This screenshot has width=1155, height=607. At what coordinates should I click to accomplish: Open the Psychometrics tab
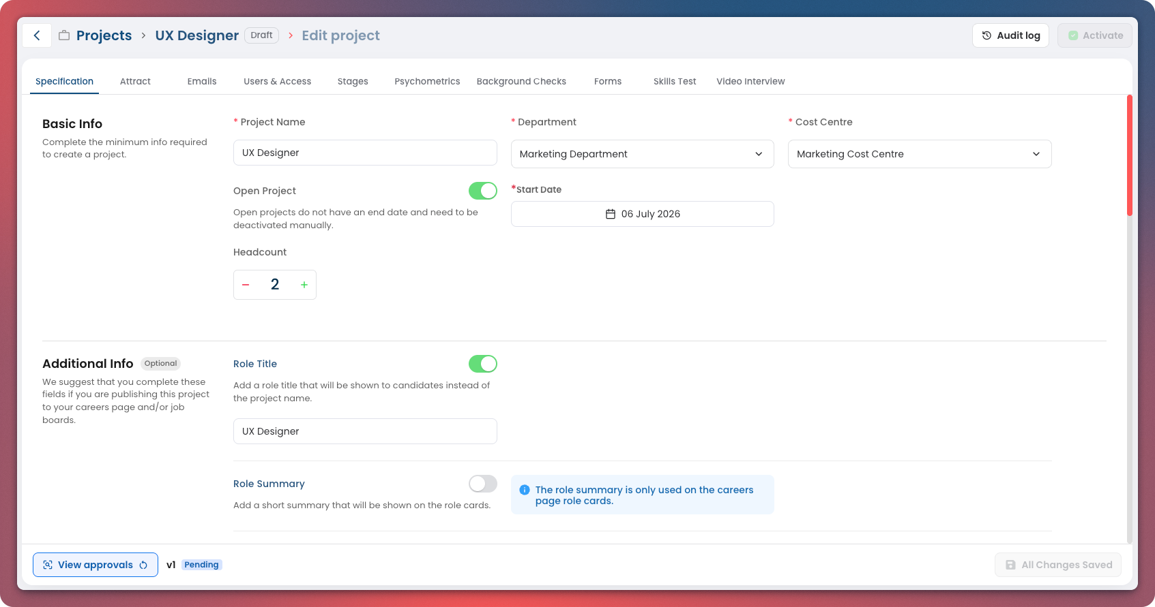[427, 81]
